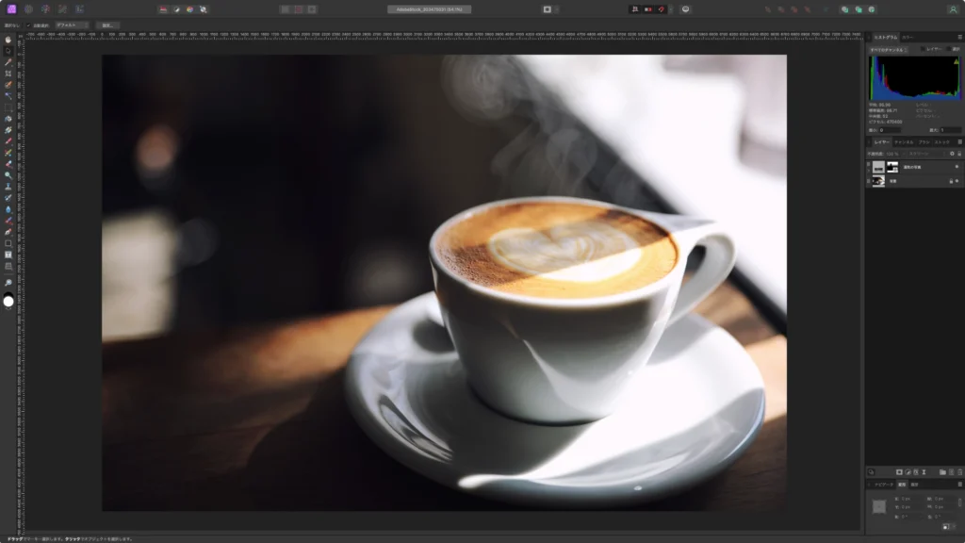Open the account profile icon
This screenshot has width=965, height=543.
click(x=953, y=9)
